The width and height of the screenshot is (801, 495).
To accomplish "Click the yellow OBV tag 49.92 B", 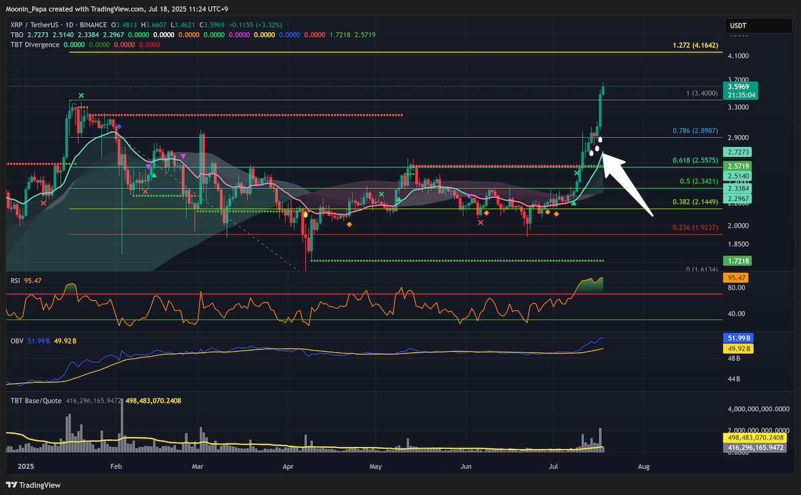I will [738, 349].
